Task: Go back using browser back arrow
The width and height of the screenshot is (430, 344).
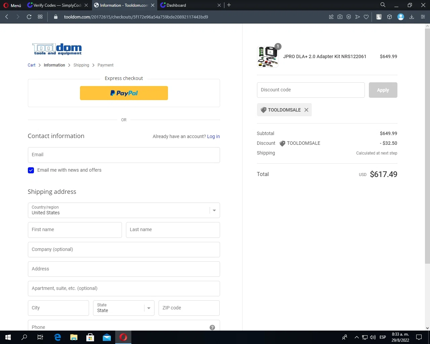Action: coord(7,17)
